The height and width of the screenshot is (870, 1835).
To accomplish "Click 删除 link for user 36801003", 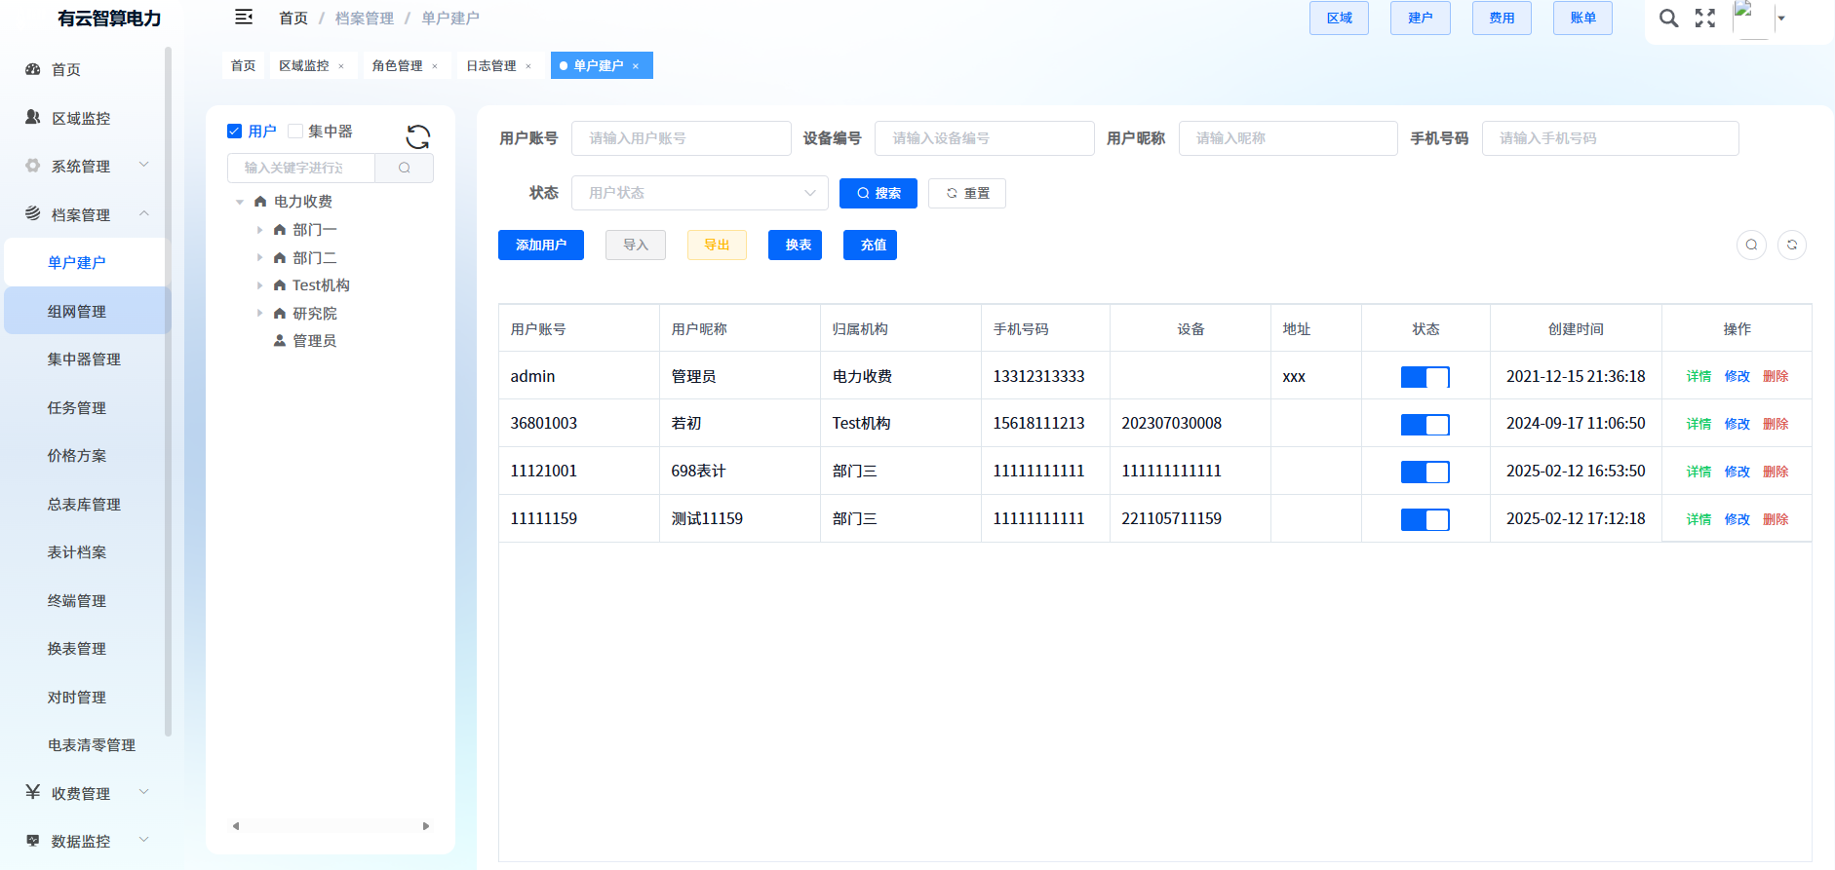I will tap(1775, 424).
